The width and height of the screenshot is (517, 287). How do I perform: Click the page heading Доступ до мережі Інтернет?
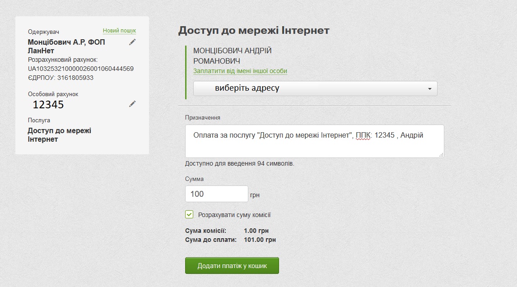(x=254, y=30)
